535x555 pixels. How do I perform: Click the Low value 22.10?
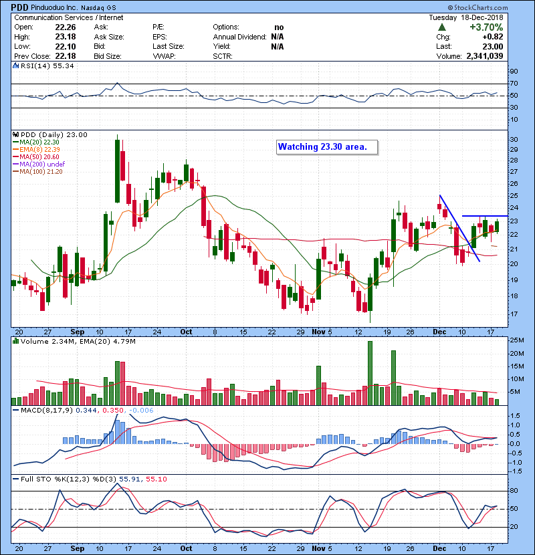[x=66, y=46]
